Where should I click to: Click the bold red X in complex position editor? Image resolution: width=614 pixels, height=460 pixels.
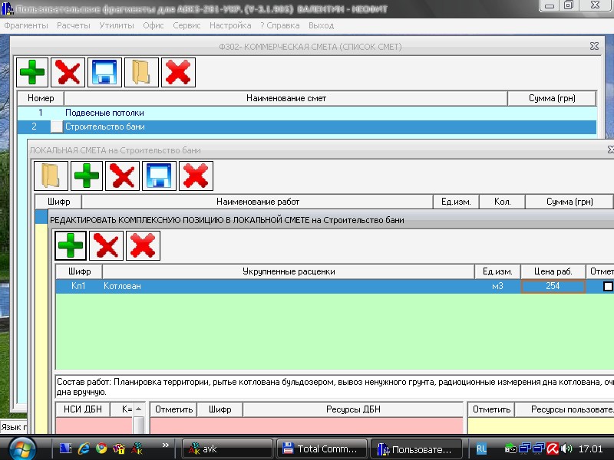144,246
